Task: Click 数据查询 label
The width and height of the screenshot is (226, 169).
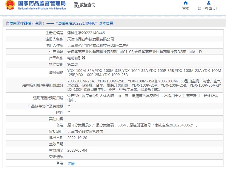Action: 87,5
